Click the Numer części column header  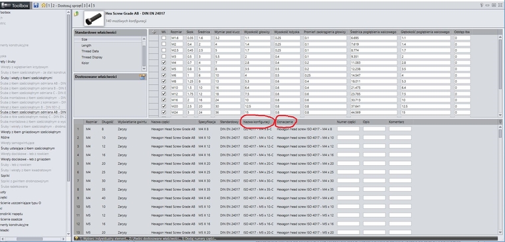346,122
